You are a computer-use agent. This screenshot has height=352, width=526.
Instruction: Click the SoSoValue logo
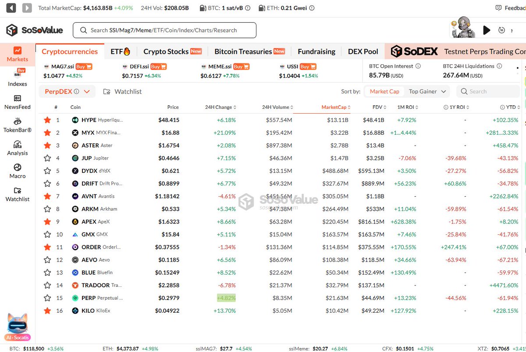tap(35, 30)
